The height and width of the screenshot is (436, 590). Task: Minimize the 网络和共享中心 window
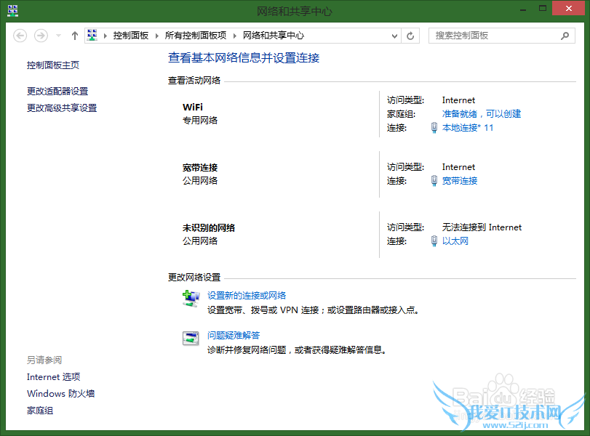pyautogui.click(x=523, y=9)
